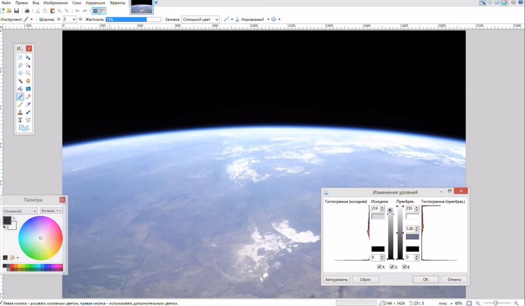Choose the Color Picker eyedropper tool
Viewport: 525px width, 306px height.
[x=28, y=104]
